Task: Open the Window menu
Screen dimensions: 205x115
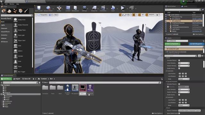Action: tap(12, 4)
